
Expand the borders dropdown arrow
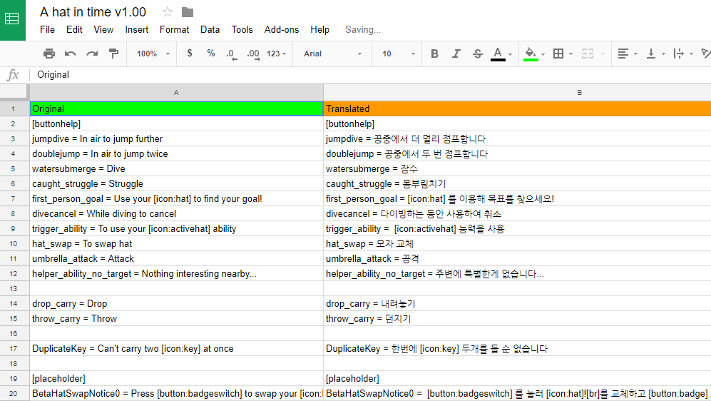571,54
